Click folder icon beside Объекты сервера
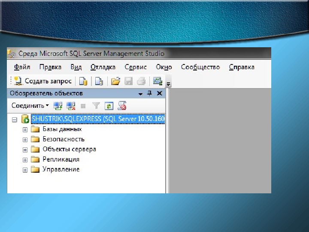The image size is (309, 232). (x=35, y=150)
